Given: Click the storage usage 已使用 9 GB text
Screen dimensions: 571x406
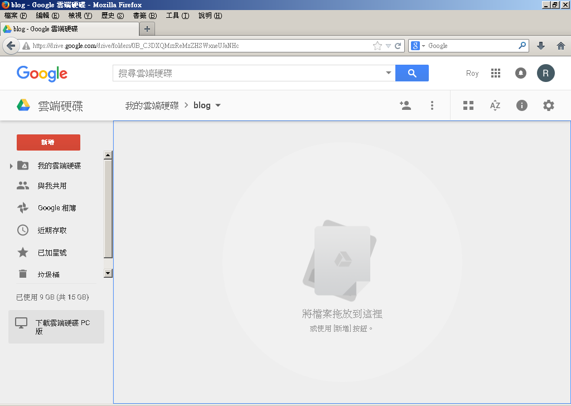Looking at the screenshot, I should (x=52, y=297).
